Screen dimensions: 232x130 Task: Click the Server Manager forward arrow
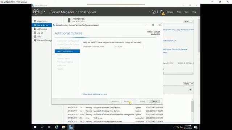(41, 12)
